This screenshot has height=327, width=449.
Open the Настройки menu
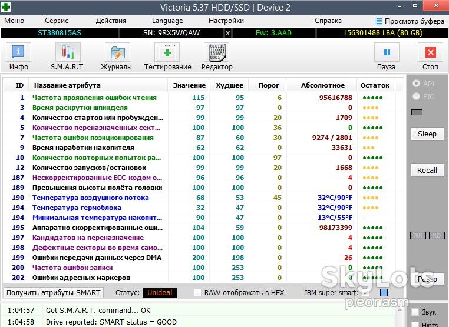[226, 21]
